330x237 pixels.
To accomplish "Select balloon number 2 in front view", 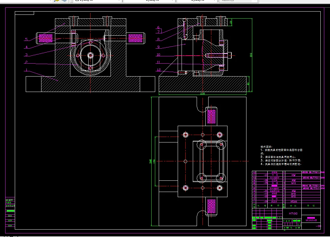I will coord(26,62).
